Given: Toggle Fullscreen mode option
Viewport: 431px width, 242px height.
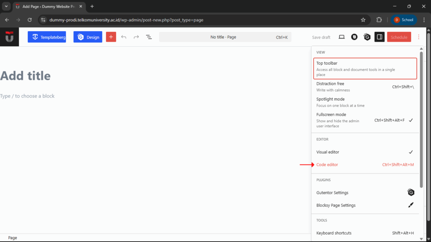Looking at the screenshot, I should pos(364,120).
